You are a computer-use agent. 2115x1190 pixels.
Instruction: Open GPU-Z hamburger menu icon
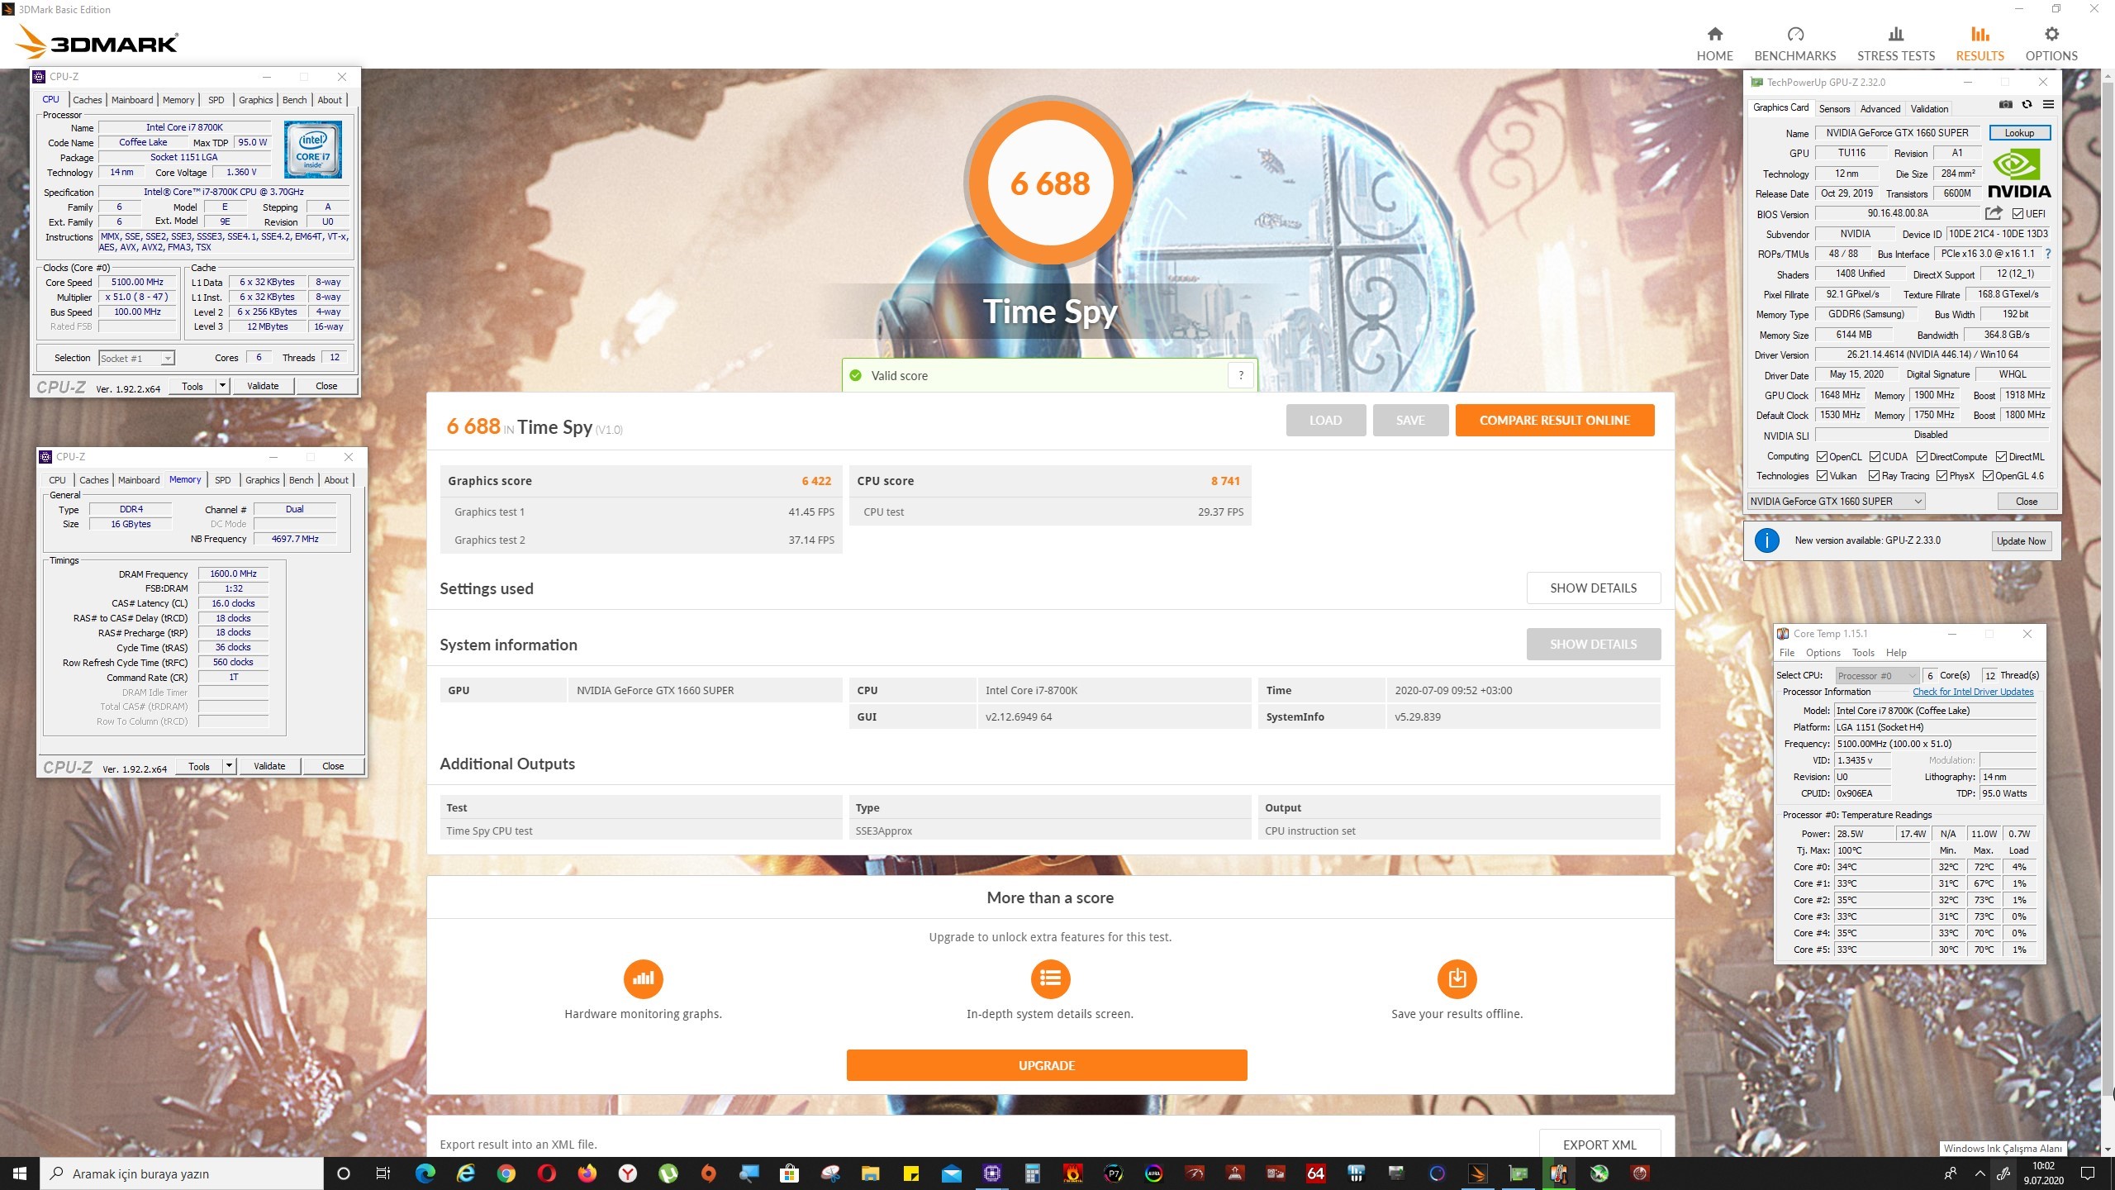click(2048, 105)
